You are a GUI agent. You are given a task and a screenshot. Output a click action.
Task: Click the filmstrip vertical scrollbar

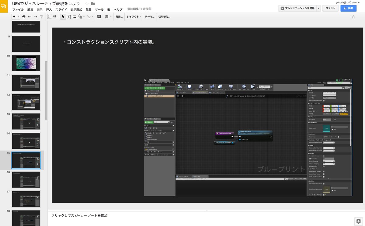(x=46, y=90)
